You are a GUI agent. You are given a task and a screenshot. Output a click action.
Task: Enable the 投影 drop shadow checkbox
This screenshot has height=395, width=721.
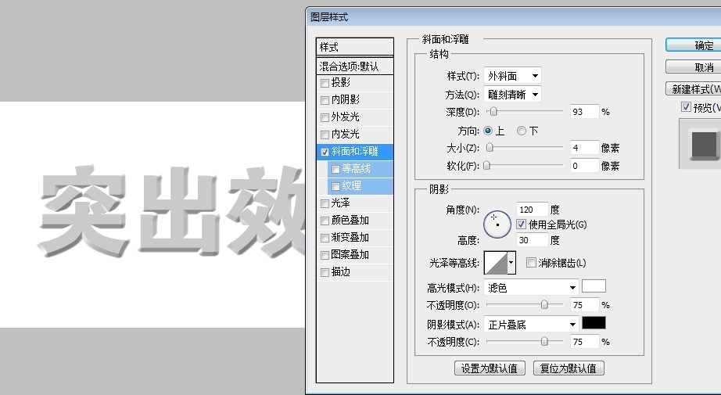click(325, 83)
